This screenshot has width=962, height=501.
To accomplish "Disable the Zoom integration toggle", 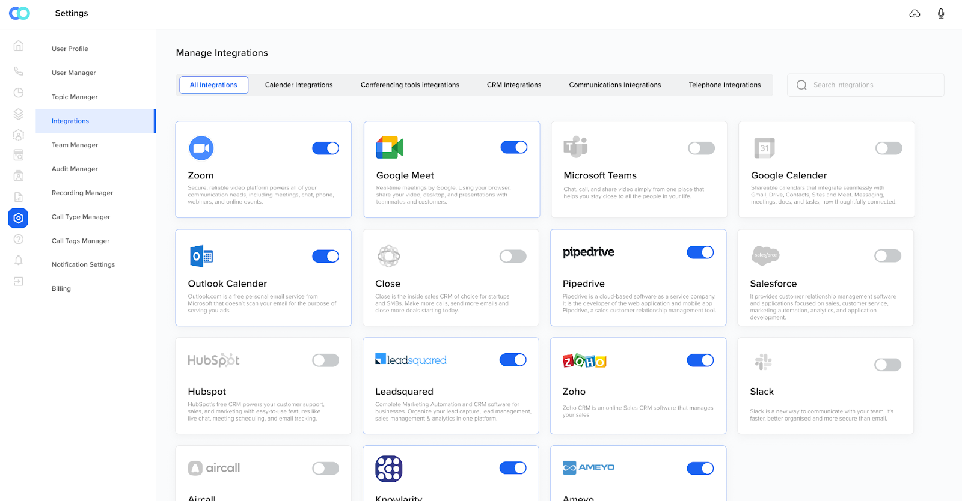I will 326,148.
